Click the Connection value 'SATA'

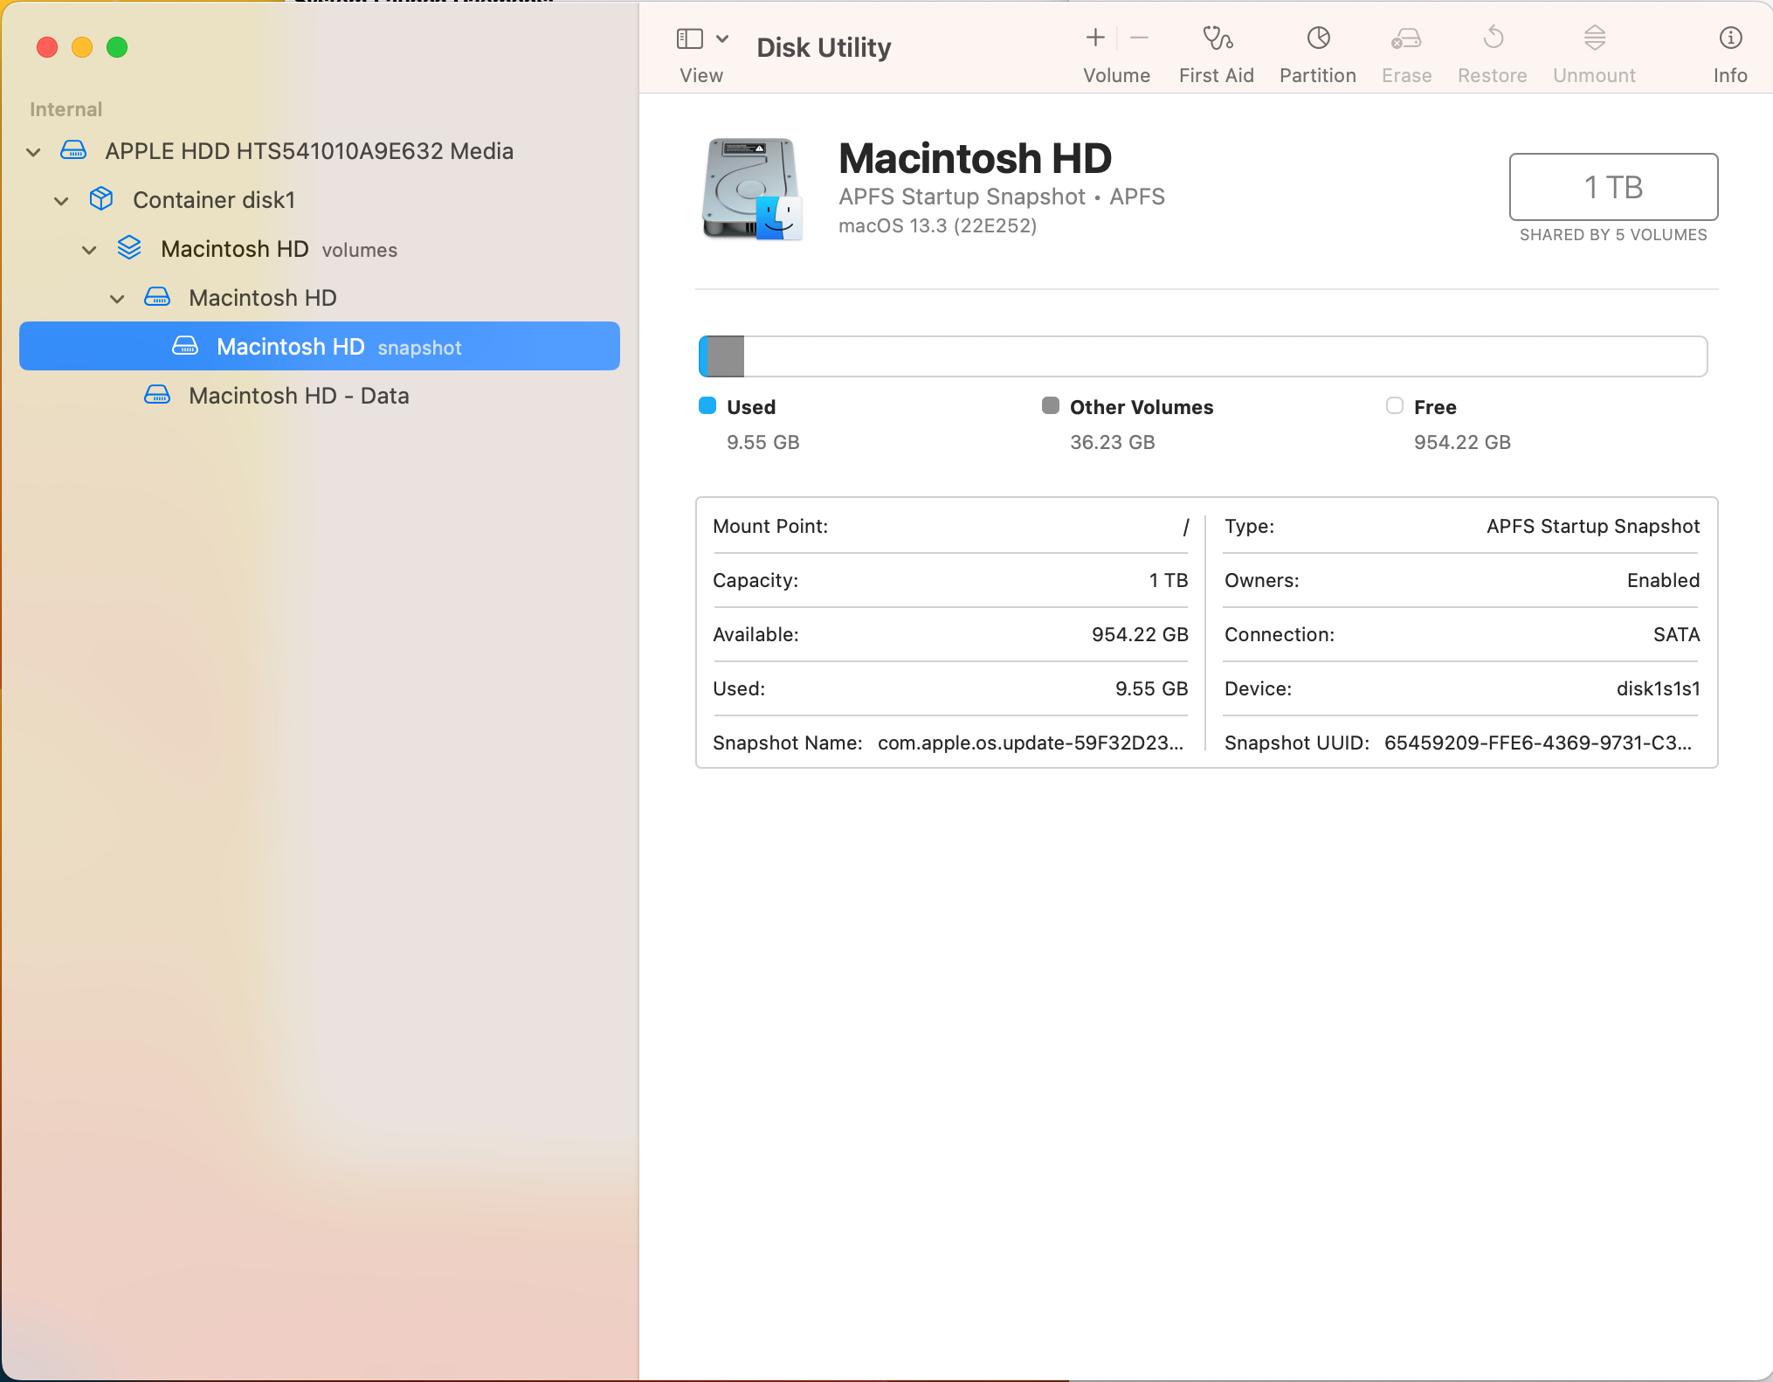(x=1676, y=635)
